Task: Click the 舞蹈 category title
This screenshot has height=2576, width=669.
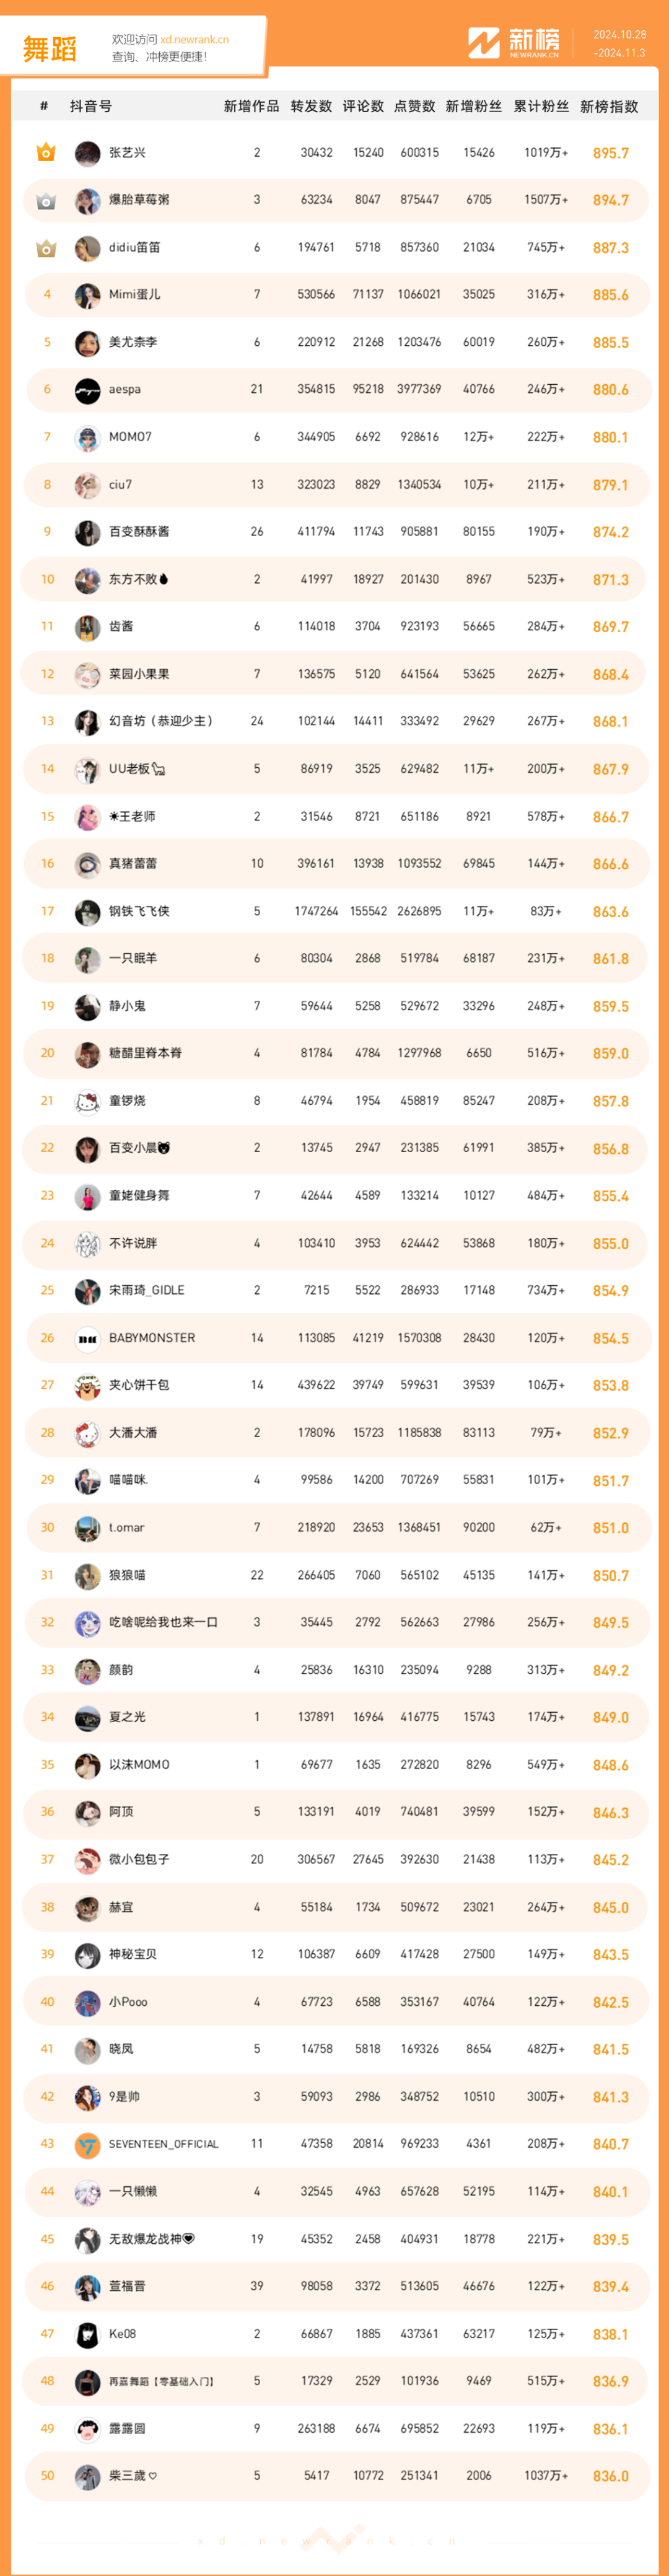Action: 50,49
